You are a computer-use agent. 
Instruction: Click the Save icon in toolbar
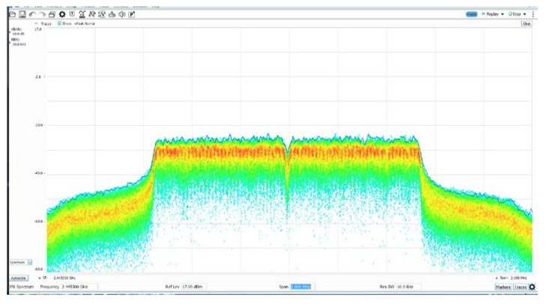pyautogui.click(x=22, y=14)
